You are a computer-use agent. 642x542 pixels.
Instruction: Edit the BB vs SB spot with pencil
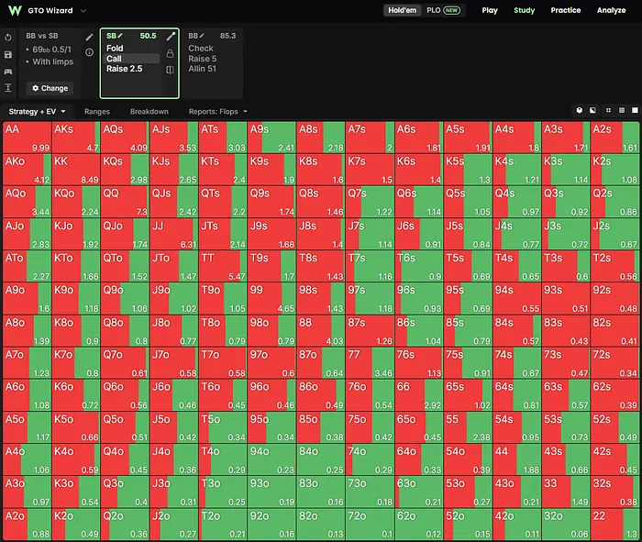coord(89,38)
